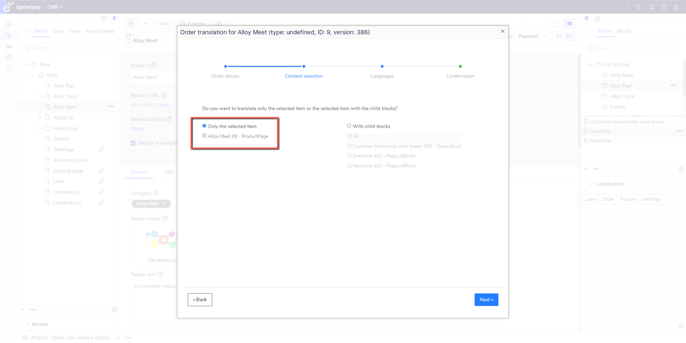Toggle Display in navigation checkbox
Image resolution: width=686 pixels, height=343 pixels.
[133, 143]
